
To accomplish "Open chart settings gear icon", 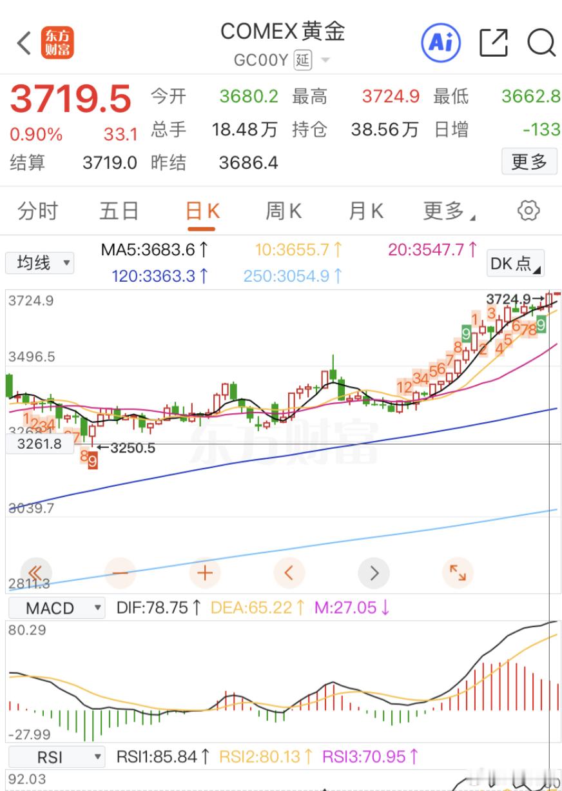I will click(528, 211).
